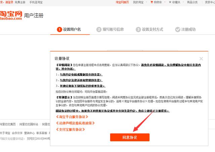Viewport: 215px width, 152px height.
Task: Select the 注册成功 step tab
Action: click(185, 30)
